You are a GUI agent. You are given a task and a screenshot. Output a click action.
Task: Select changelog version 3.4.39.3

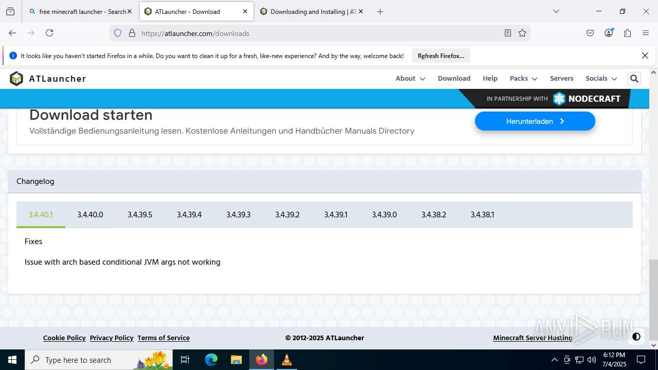click(238, 214)
